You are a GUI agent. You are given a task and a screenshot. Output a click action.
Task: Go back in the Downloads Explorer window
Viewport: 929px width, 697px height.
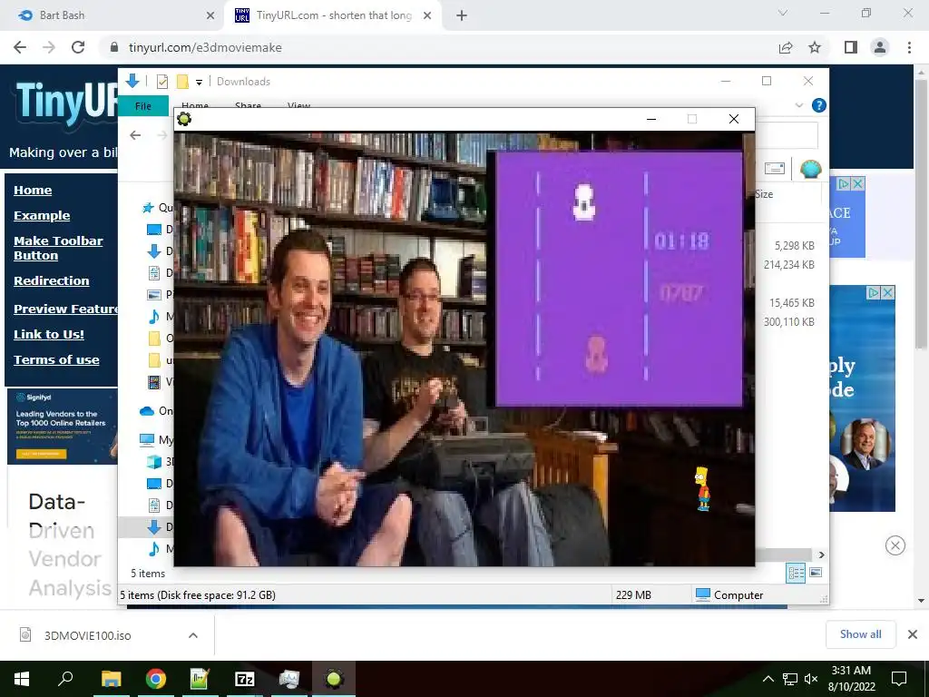[136, 135]
